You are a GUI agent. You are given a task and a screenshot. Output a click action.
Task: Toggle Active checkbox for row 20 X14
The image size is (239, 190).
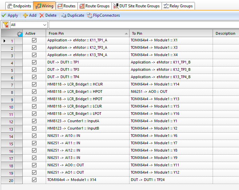tap(34, 180)
